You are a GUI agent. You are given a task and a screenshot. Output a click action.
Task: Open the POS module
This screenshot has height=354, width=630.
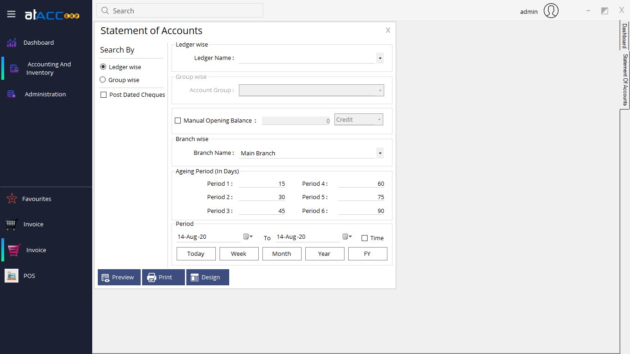click(29, 276)
